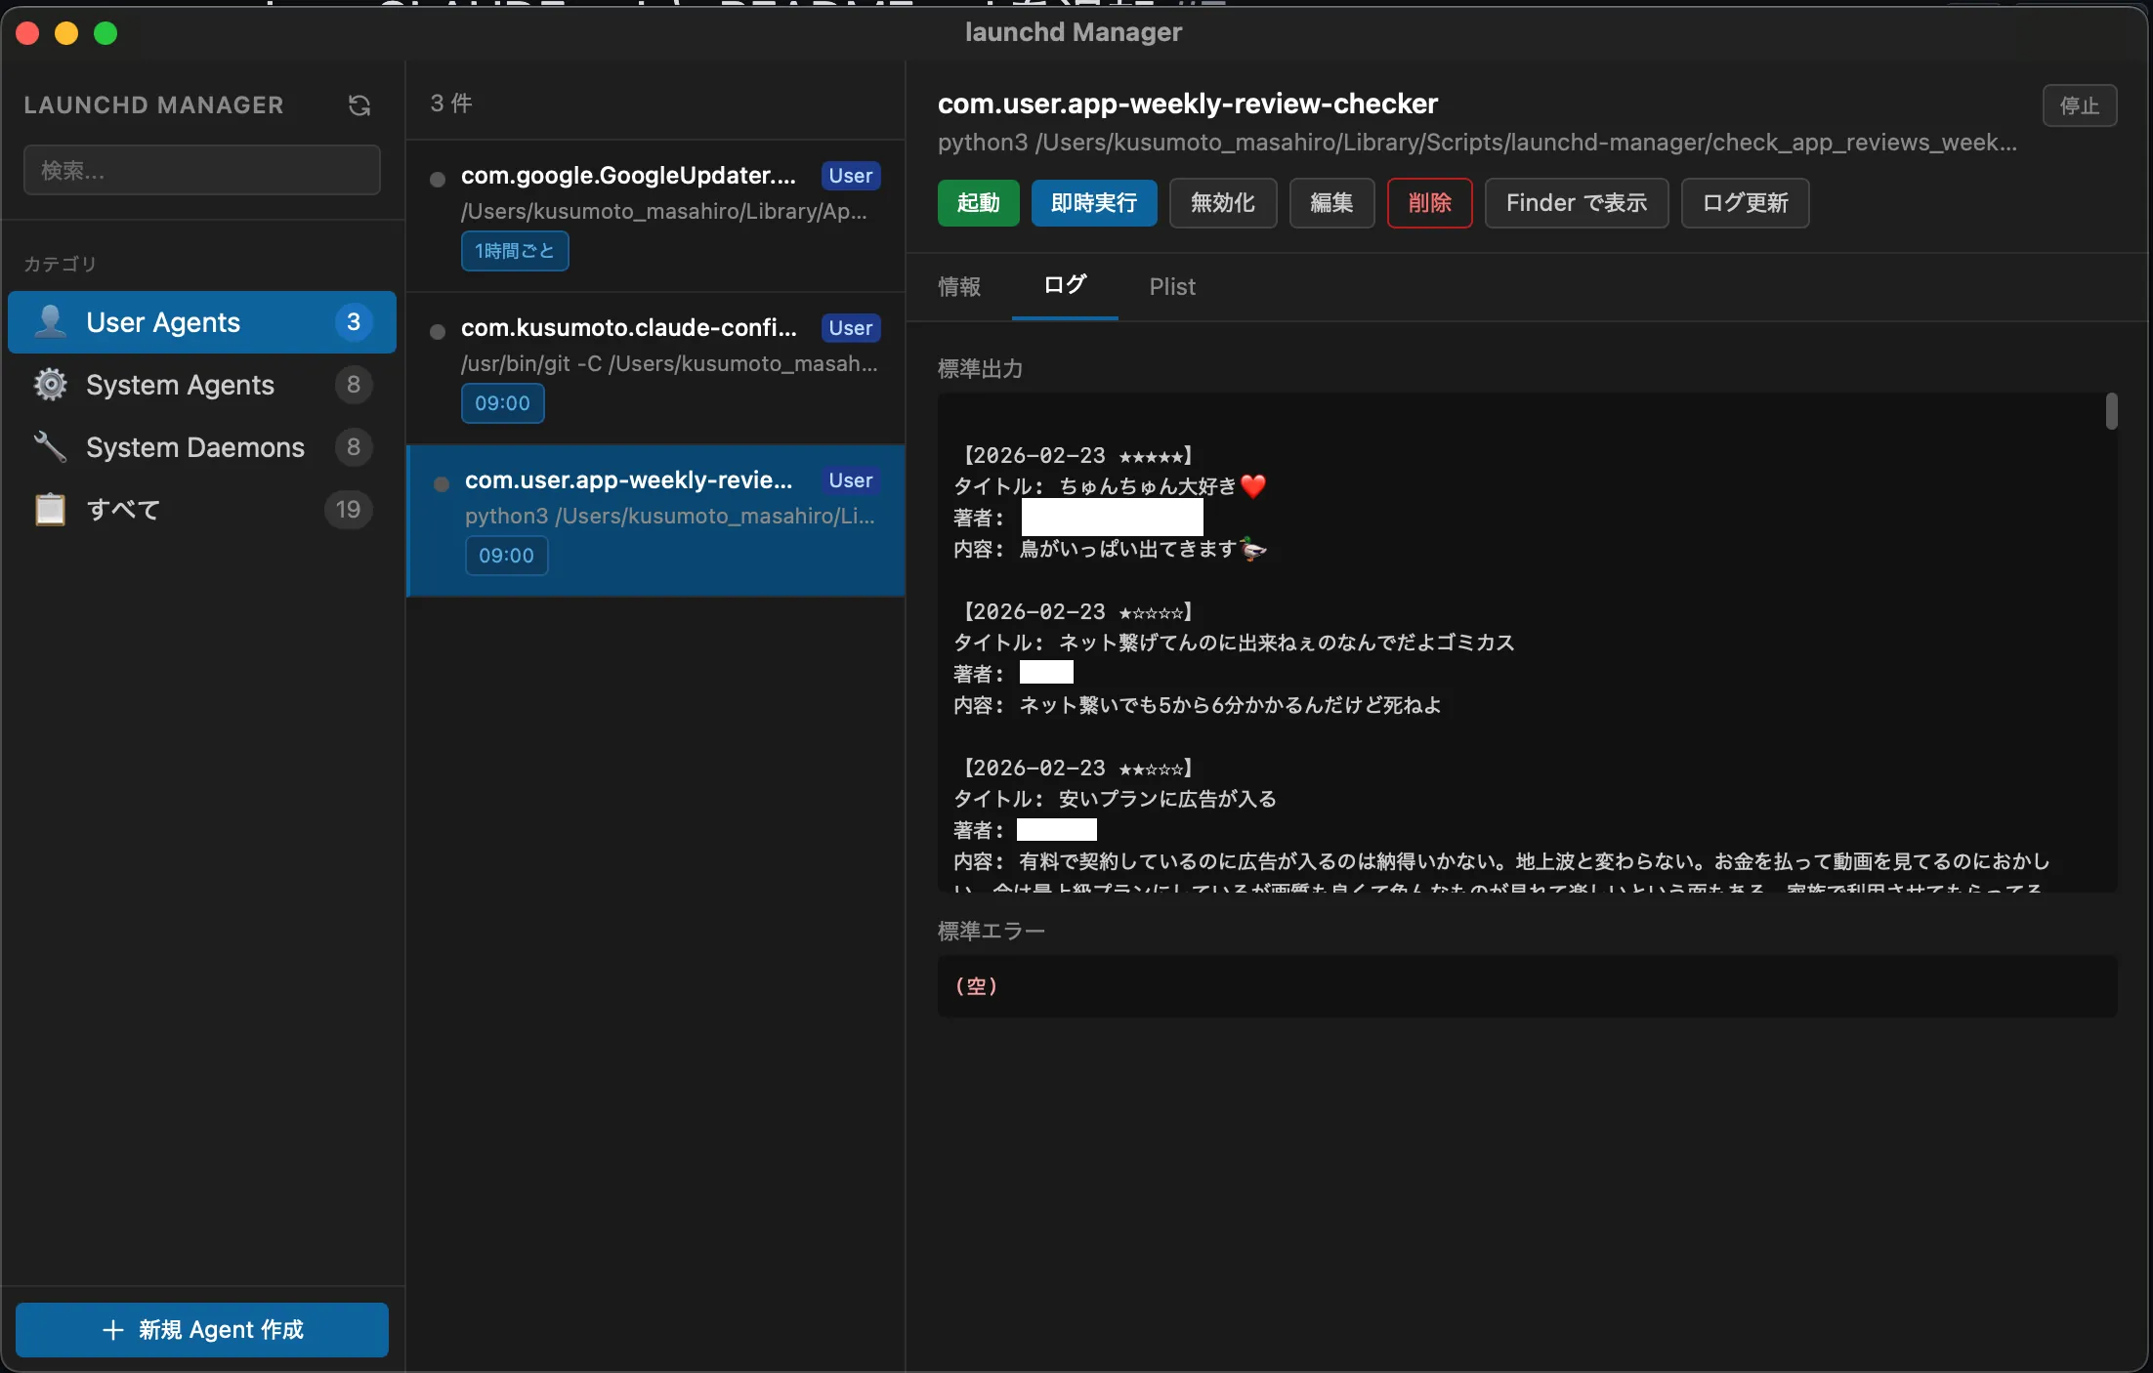Reveal agent using Finder で表示
Screen dimensions: 2153x1373
click(1577, 203)
